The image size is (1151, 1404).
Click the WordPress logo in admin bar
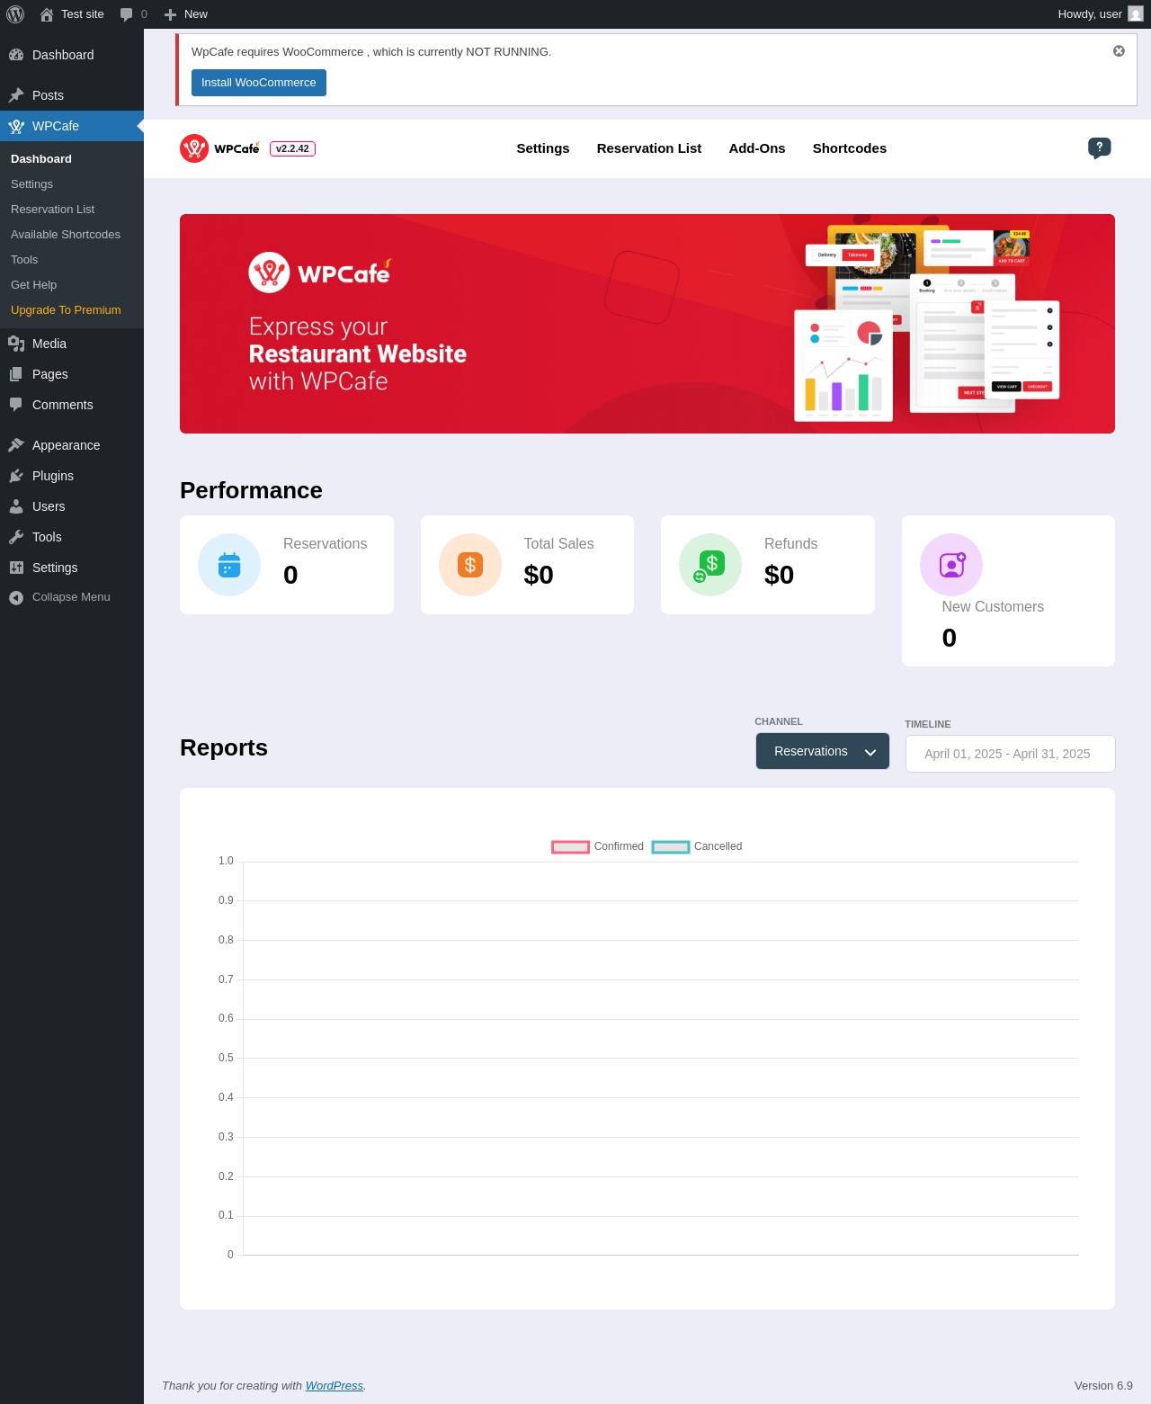tap(15, 14)
